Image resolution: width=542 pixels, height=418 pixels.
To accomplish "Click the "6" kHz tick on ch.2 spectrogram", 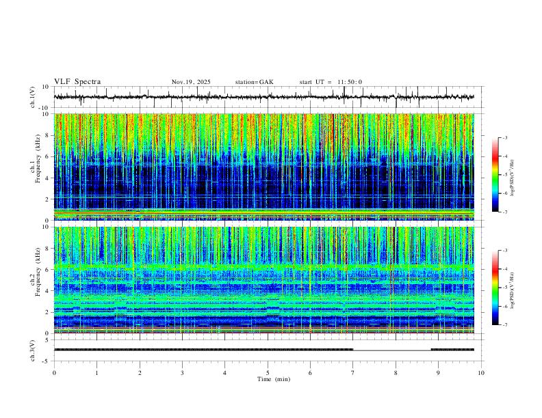I will 47,270.
